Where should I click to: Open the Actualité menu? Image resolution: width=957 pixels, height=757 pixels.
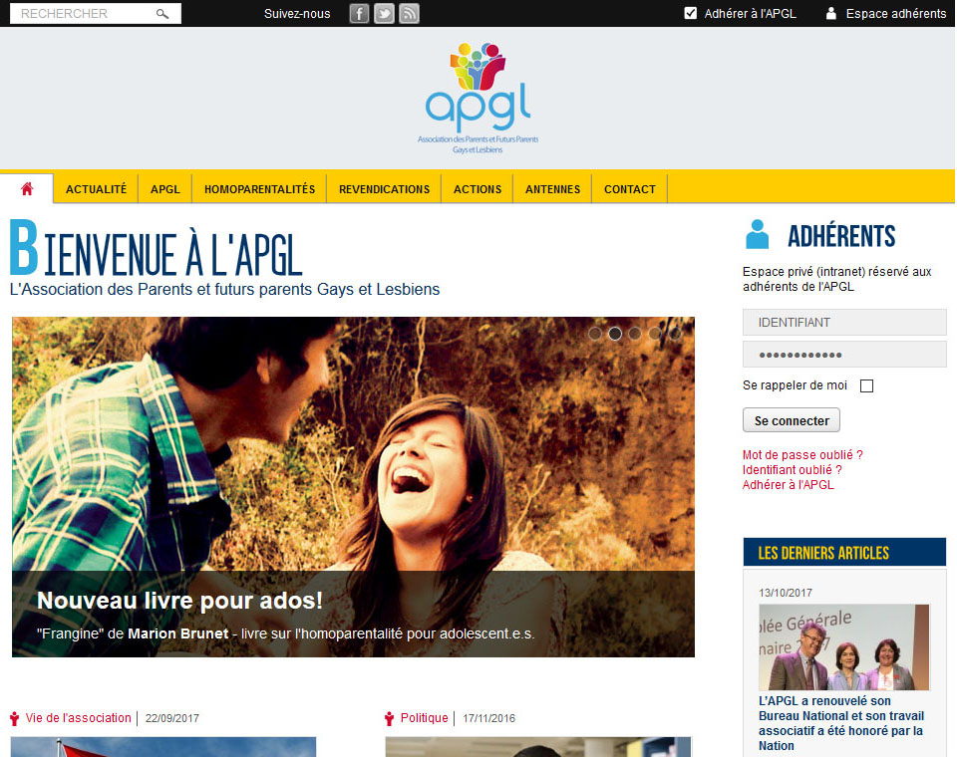tap(96, 189)
